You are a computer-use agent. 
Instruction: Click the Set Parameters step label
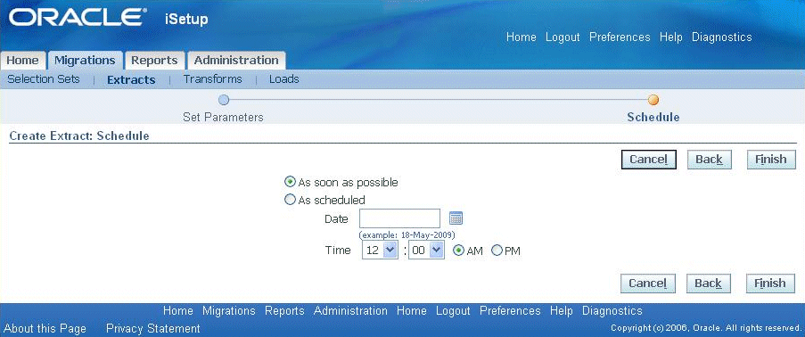click(x=224, y=117)
